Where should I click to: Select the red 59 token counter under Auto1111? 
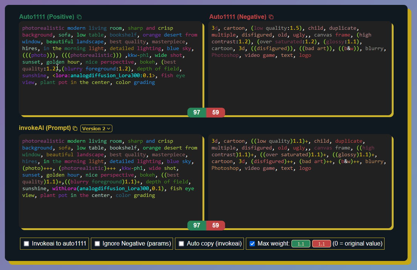tap(216, 112)
